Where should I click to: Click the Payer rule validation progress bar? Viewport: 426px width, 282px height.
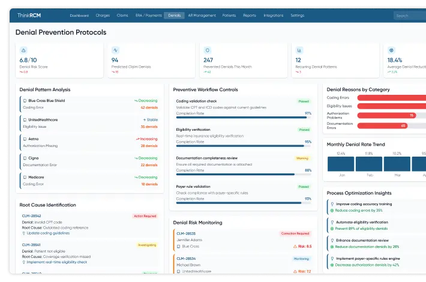244,203
